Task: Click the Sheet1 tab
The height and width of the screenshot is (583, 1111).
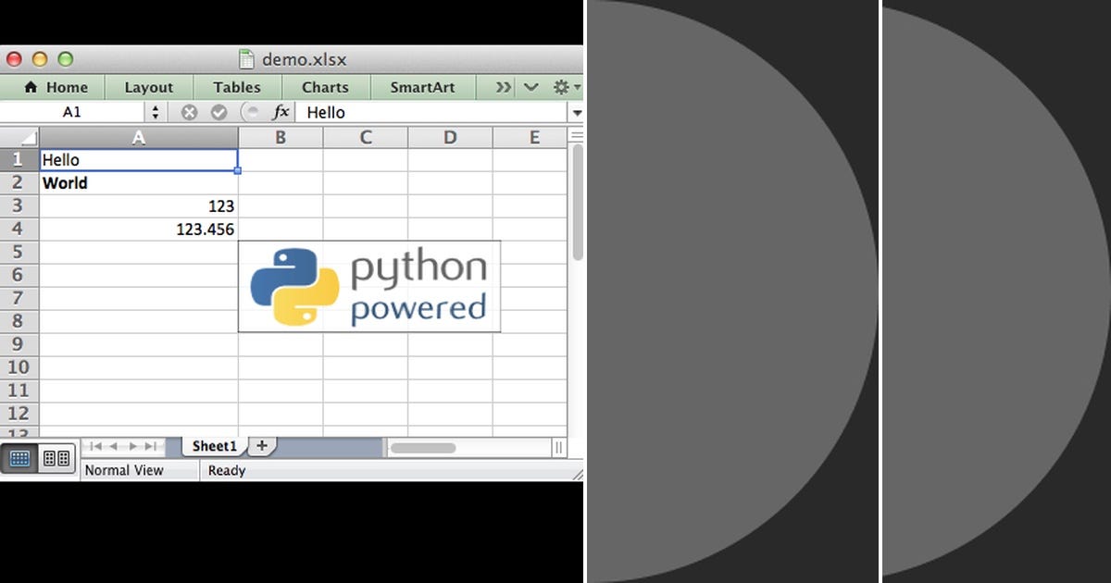Action: point(213,445)
